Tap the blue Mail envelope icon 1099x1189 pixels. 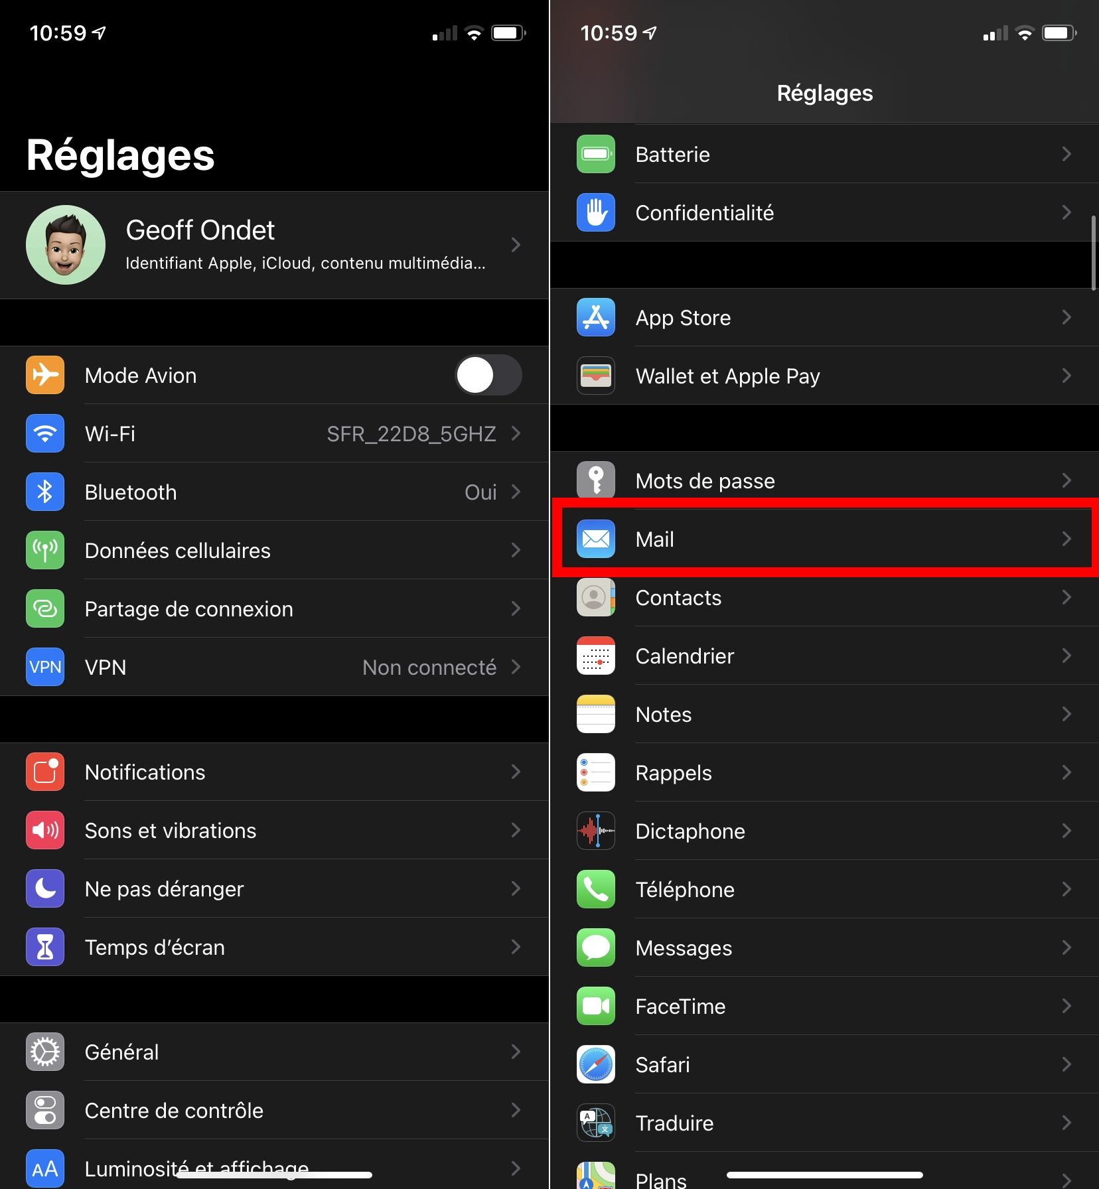coord(596,539)
